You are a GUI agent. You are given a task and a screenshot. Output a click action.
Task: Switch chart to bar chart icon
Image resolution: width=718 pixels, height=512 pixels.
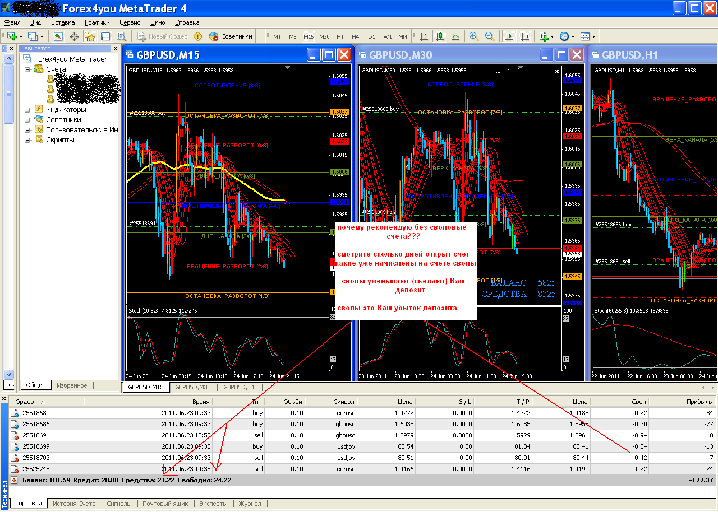(424, 36)
